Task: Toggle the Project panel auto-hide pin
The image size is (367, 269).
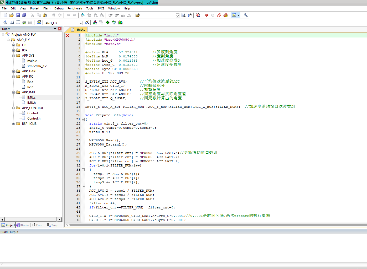Action: pyautogui.click(x=55, y=29)
